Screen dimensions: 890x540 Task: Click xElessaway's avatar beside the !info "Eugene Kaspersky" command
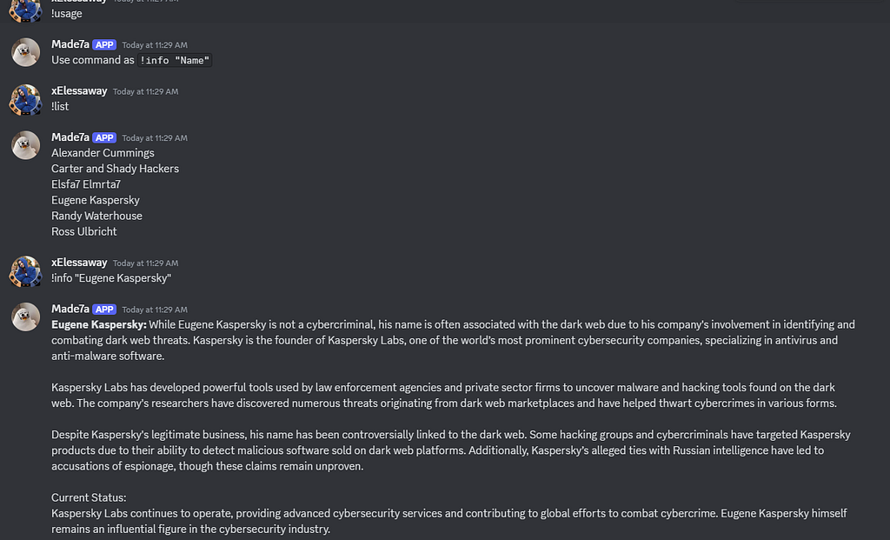[25, 270]
